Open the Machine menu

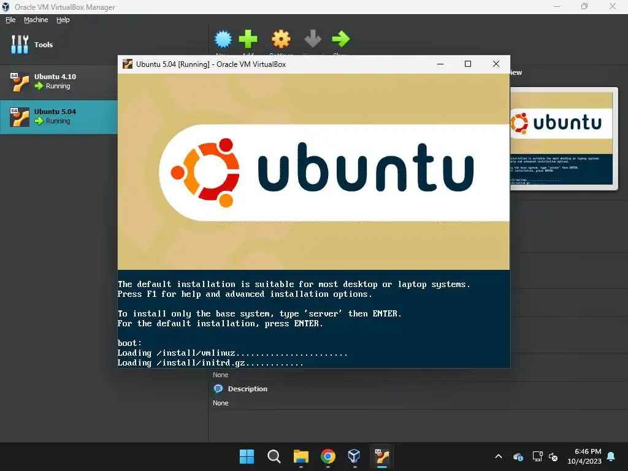coord(36,20)
